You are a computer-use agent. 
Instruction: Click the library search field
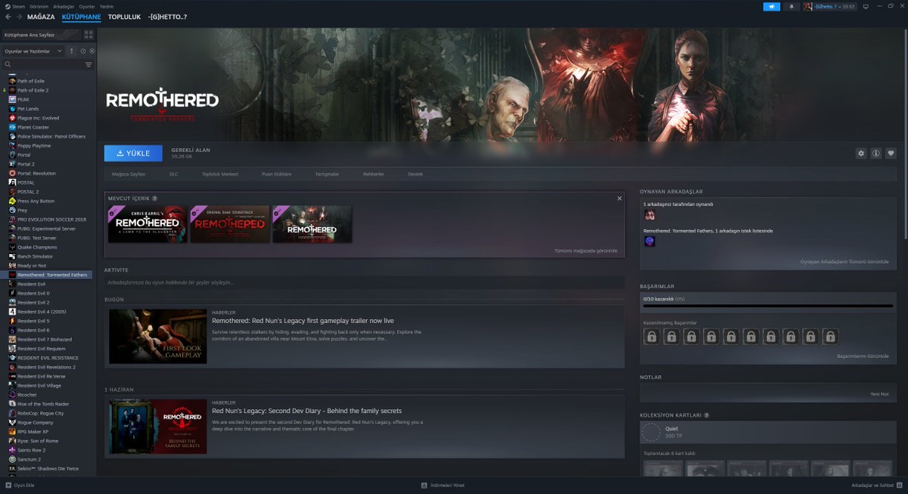47,64
